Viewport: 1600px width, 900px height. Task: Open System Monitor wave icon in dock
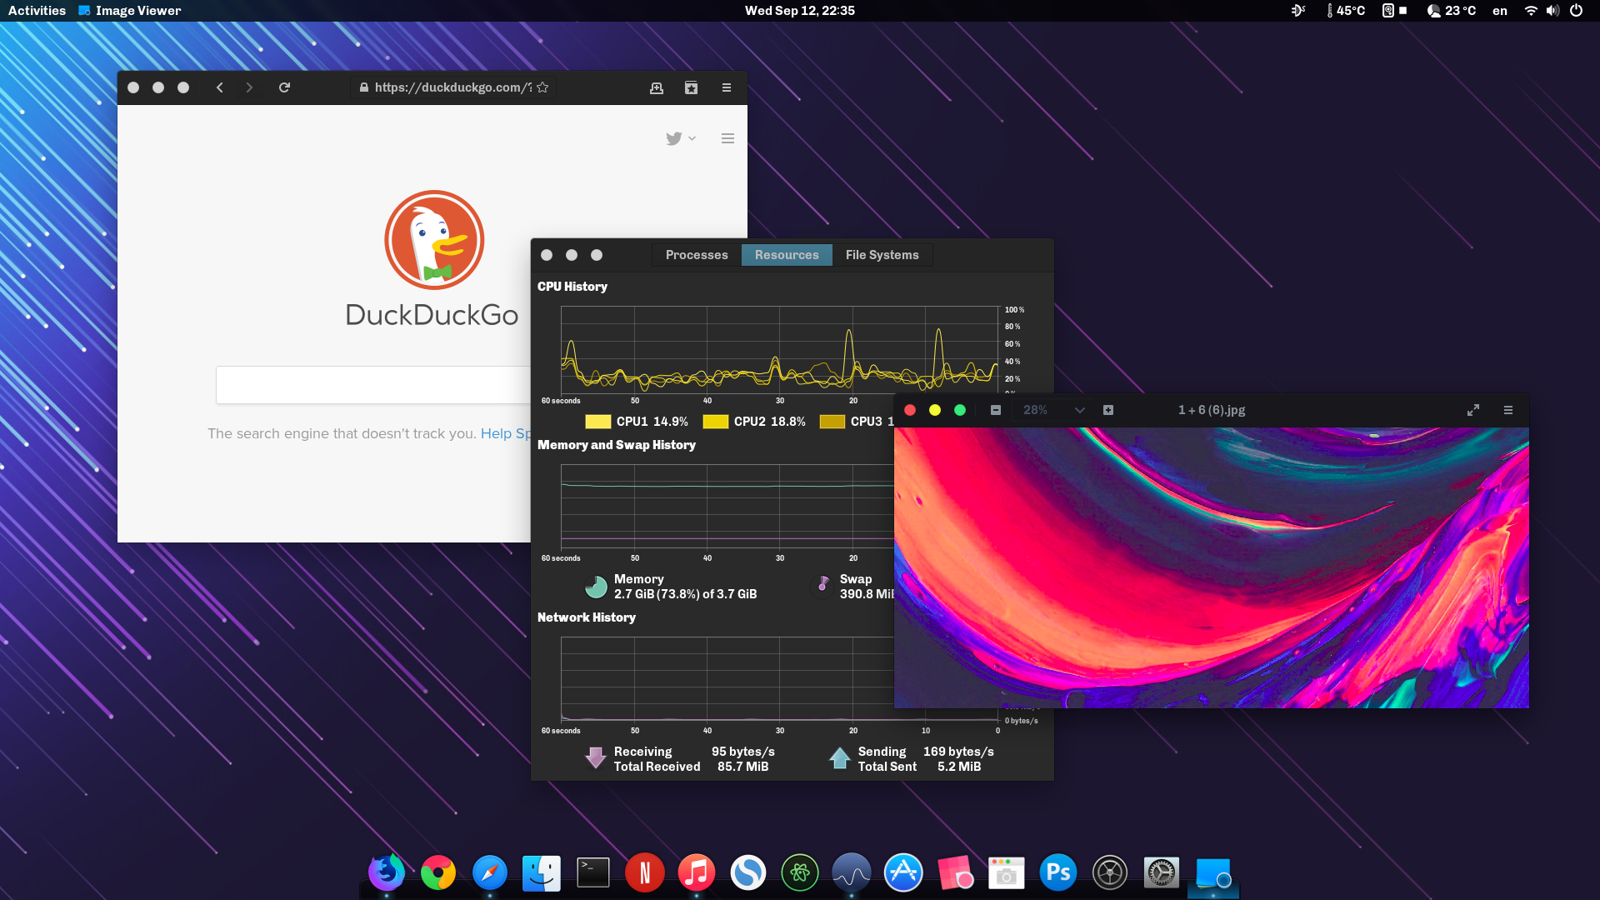(852, 872)
